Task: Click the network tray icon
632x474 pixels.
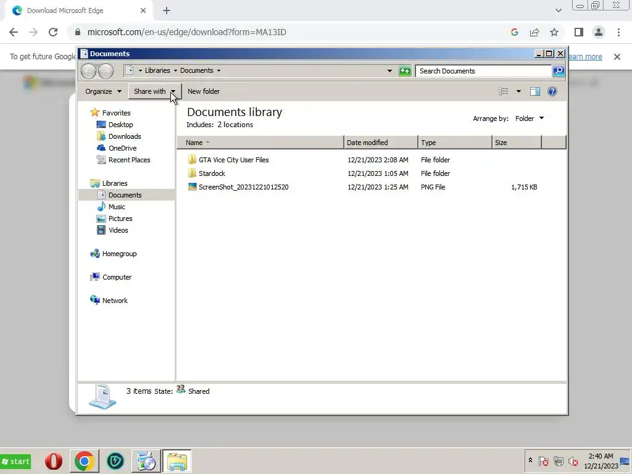Action: (558, 461)
